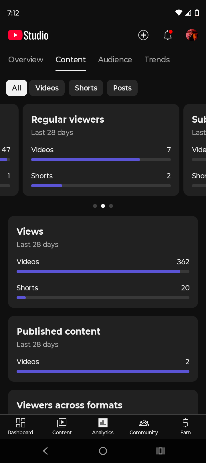Open the notifications bell
Image resolution: width=206 pixels, height=463 pixels.
[168, 35]
